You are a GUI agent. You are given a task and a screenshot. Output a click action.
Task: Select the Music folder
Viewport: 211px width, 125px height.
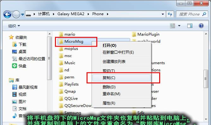click(67, 63)
